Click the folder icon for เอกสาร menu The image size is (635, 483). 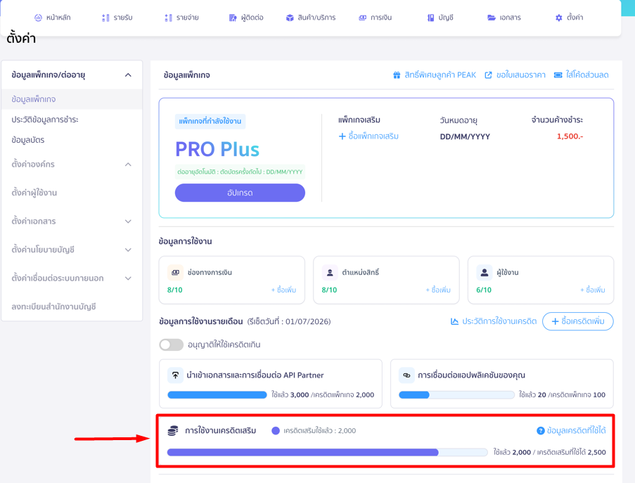(492, 18)
